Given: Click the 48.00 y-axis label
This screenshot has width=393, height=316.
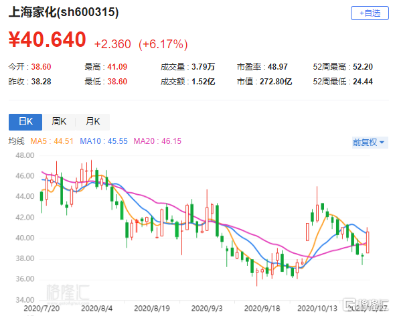Looking at the screenshot, I should point(25,155).
